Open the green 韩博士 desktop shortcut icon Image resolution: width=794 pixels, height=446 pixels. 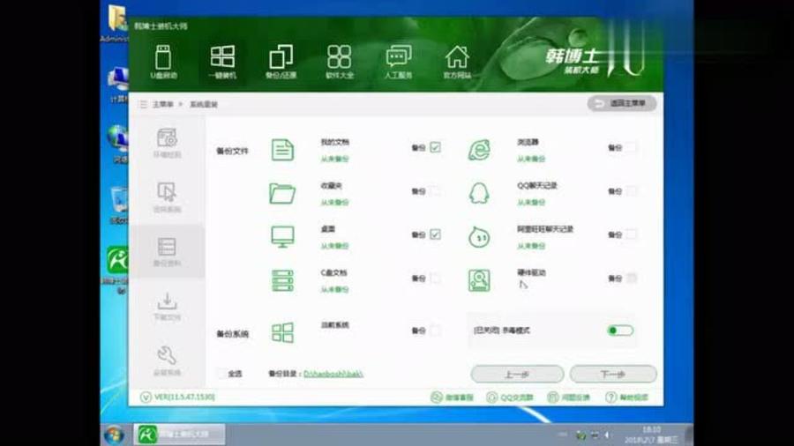[117, 259]
